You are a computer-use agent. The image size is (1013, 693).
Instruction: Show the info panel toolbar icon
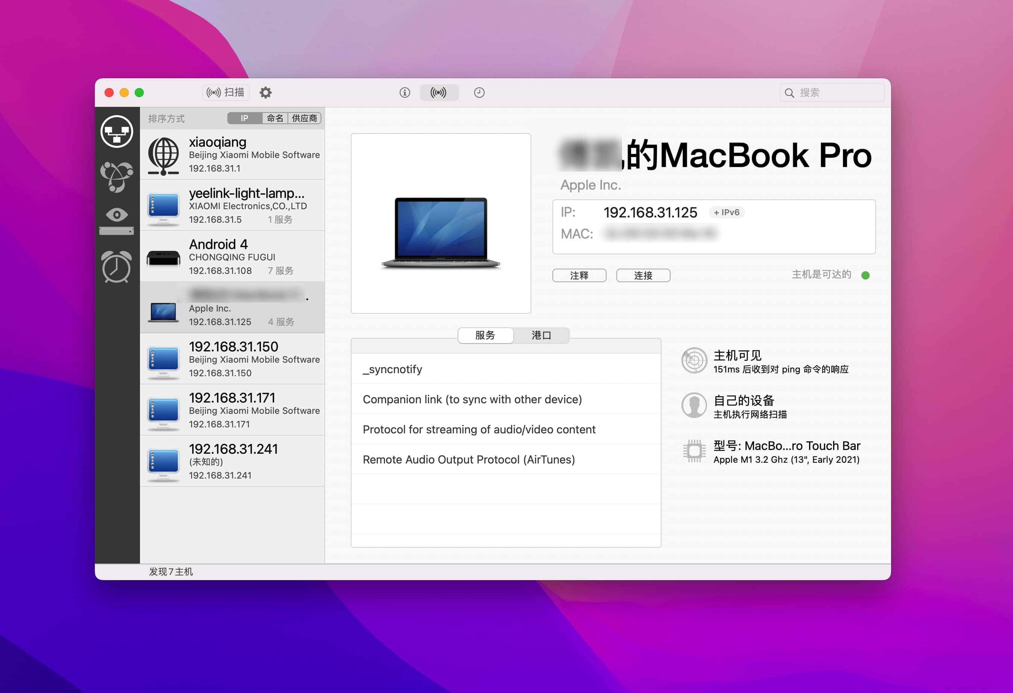pos(405,93)
